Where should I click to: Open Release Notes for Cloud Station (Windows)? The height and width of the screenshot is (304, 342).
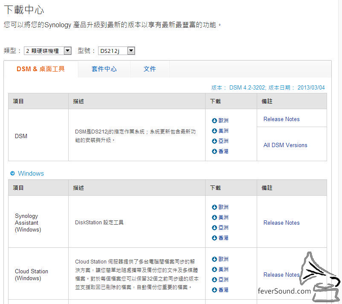281,275
